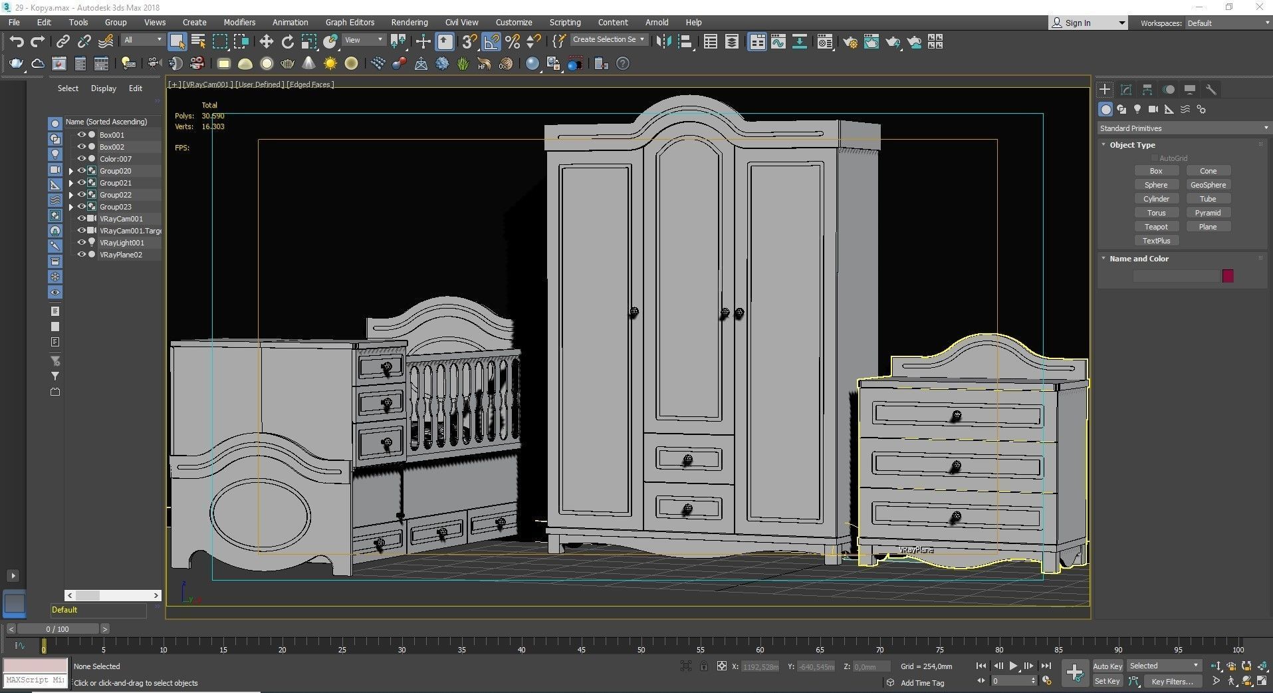Screen dimensions: 1273x693
Task: Choose the Rectangular Selection Region tool
Action: 220,42
